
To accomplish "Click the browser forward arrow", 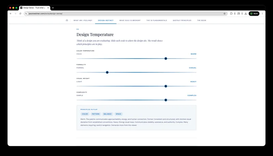I will pos(15,14).
